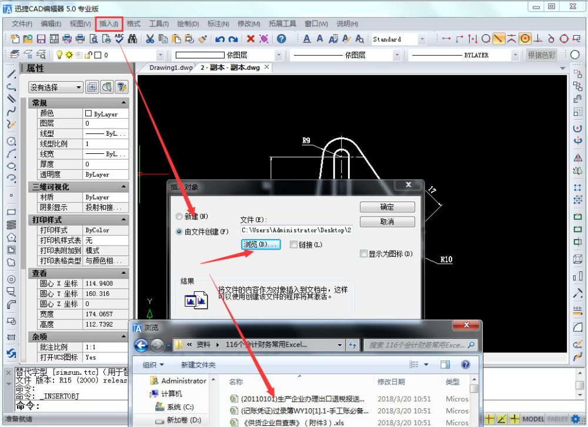This screenshot has width=588, height=427.
Task: Open the 绘制(D) menu
Action: (188, 23)
